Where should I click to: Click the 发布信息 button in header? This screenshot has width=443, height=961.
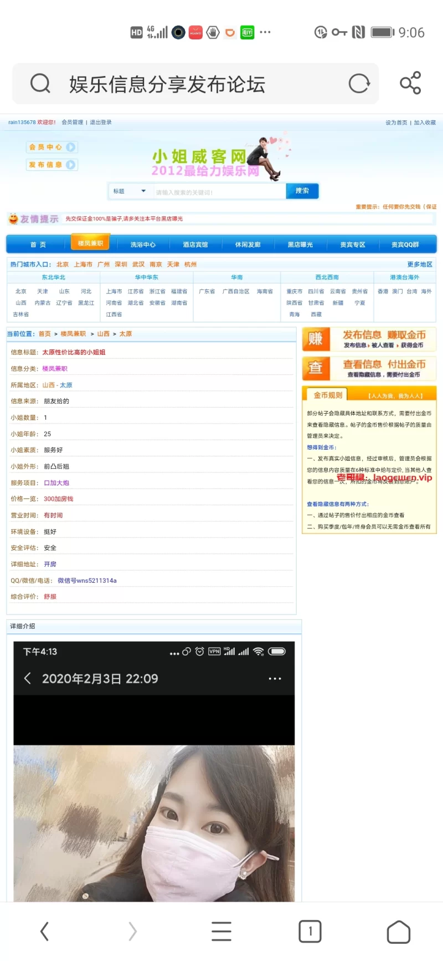point(51,165)
